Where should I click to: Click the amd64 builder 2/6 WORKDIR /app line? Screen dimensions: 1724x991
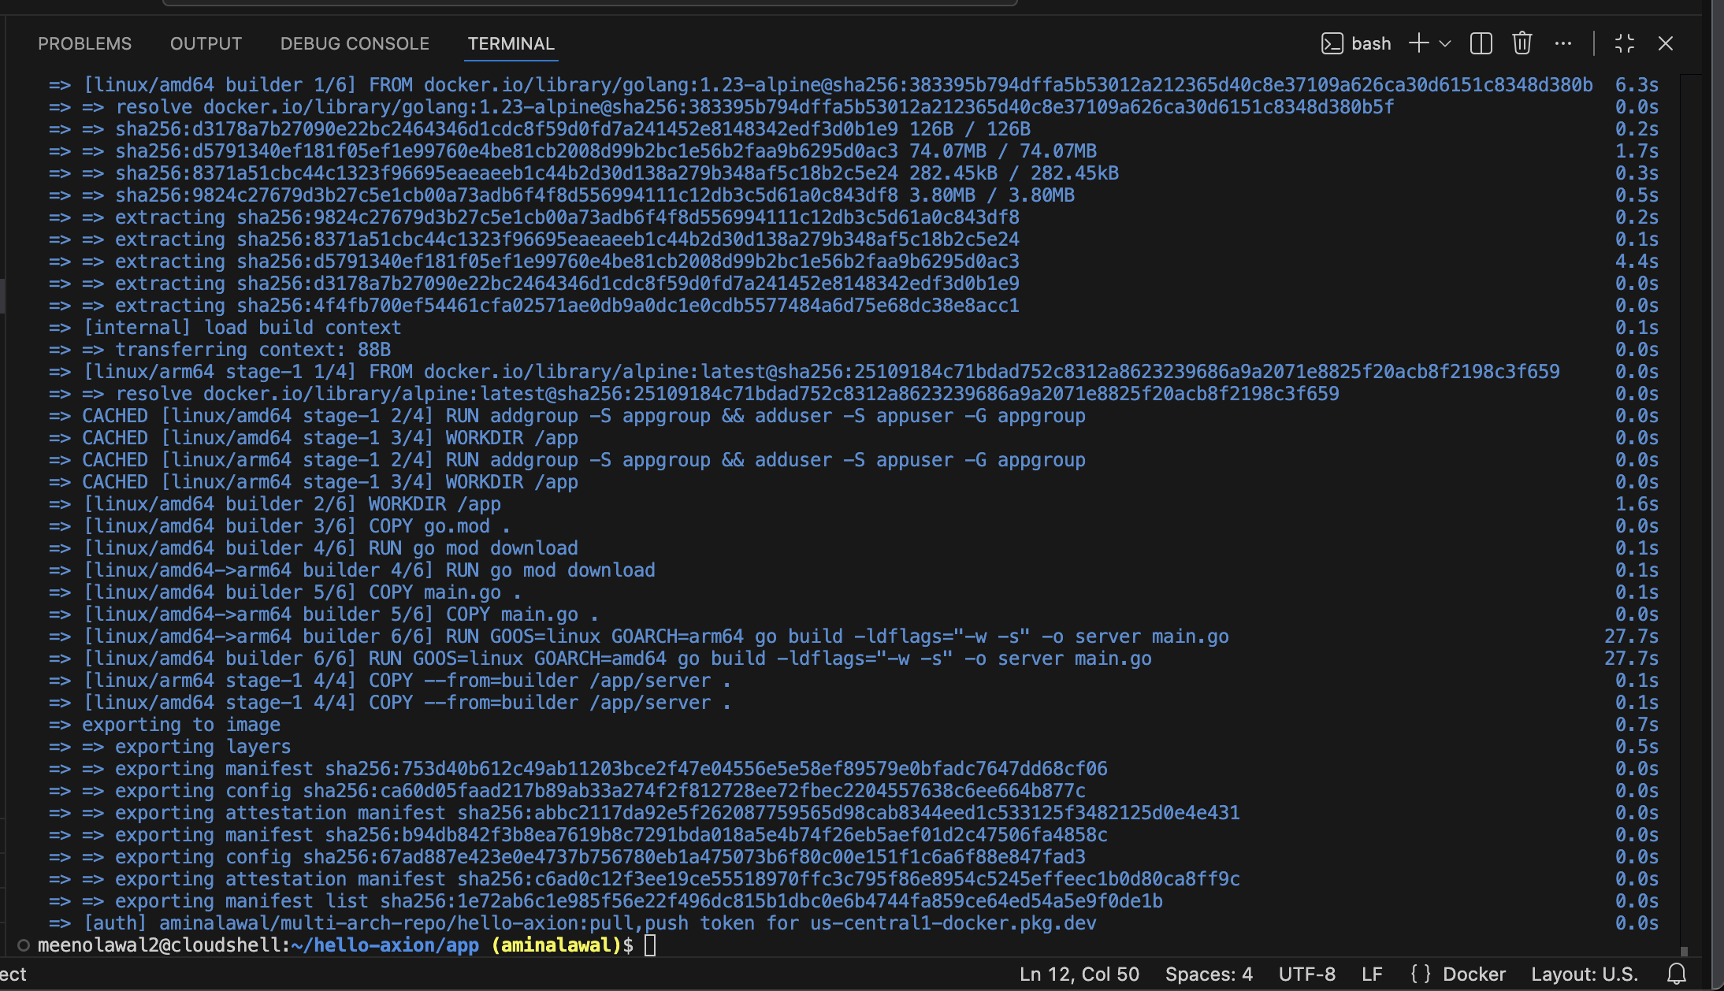[274, 504]
